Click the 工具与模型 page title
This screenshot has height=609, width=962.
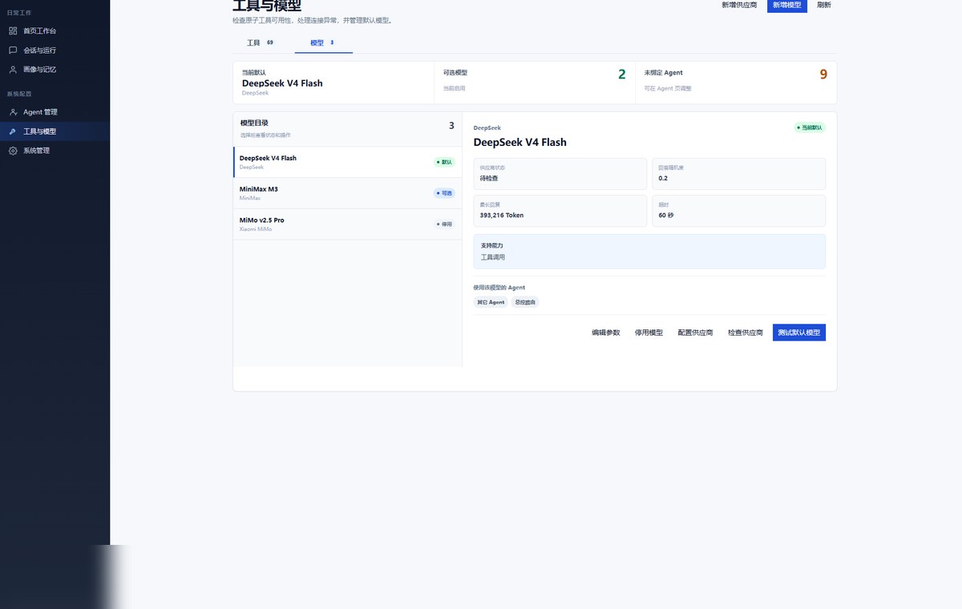coord(267,6)
